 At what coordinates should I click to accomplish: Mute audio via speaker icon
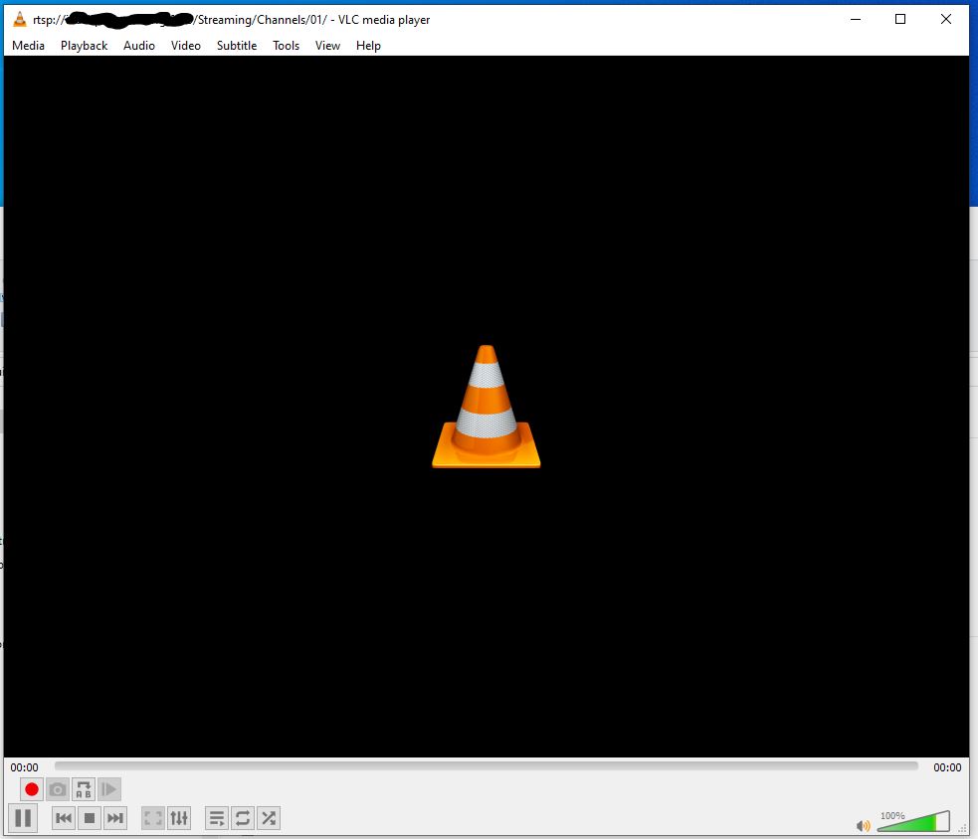863,825
